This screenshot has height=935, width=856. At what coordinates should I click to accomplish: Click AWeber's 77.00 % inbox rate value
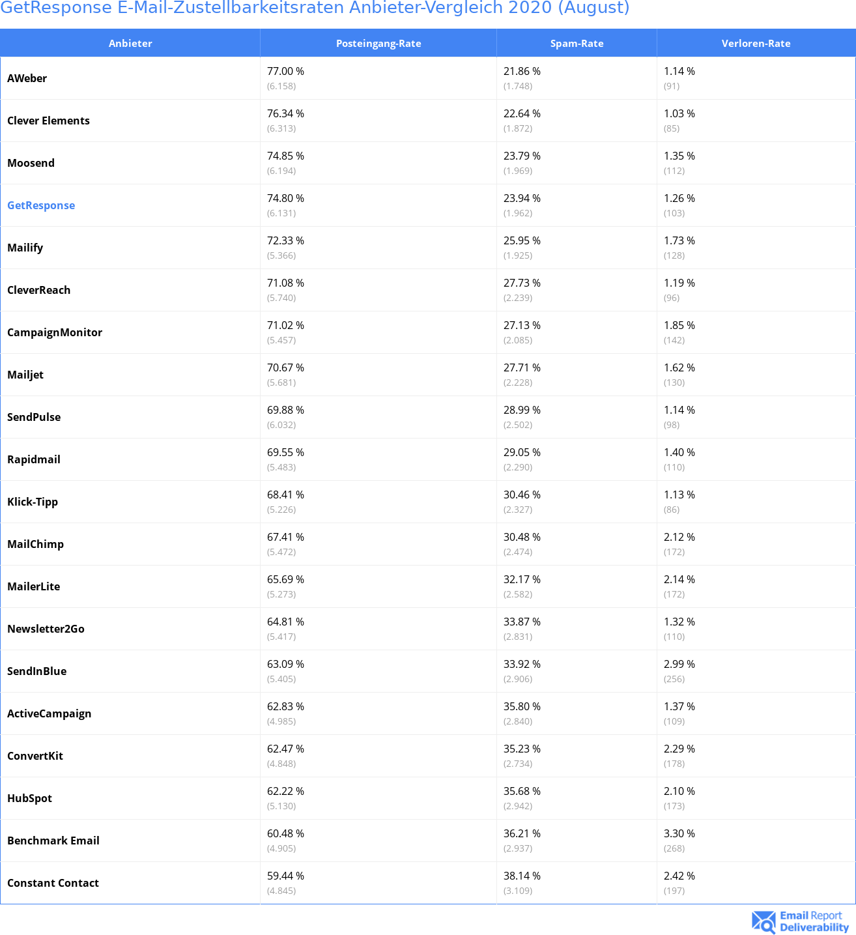point(285,71)
